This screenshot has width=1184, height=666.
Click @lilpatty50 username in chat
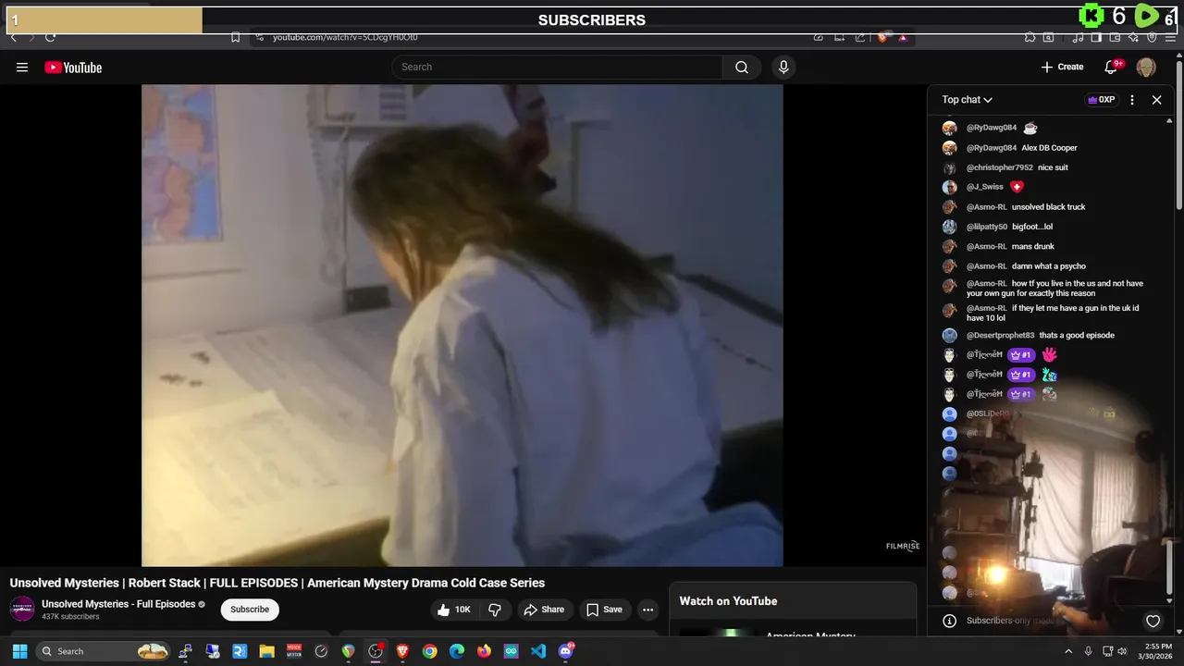(986, 227)
